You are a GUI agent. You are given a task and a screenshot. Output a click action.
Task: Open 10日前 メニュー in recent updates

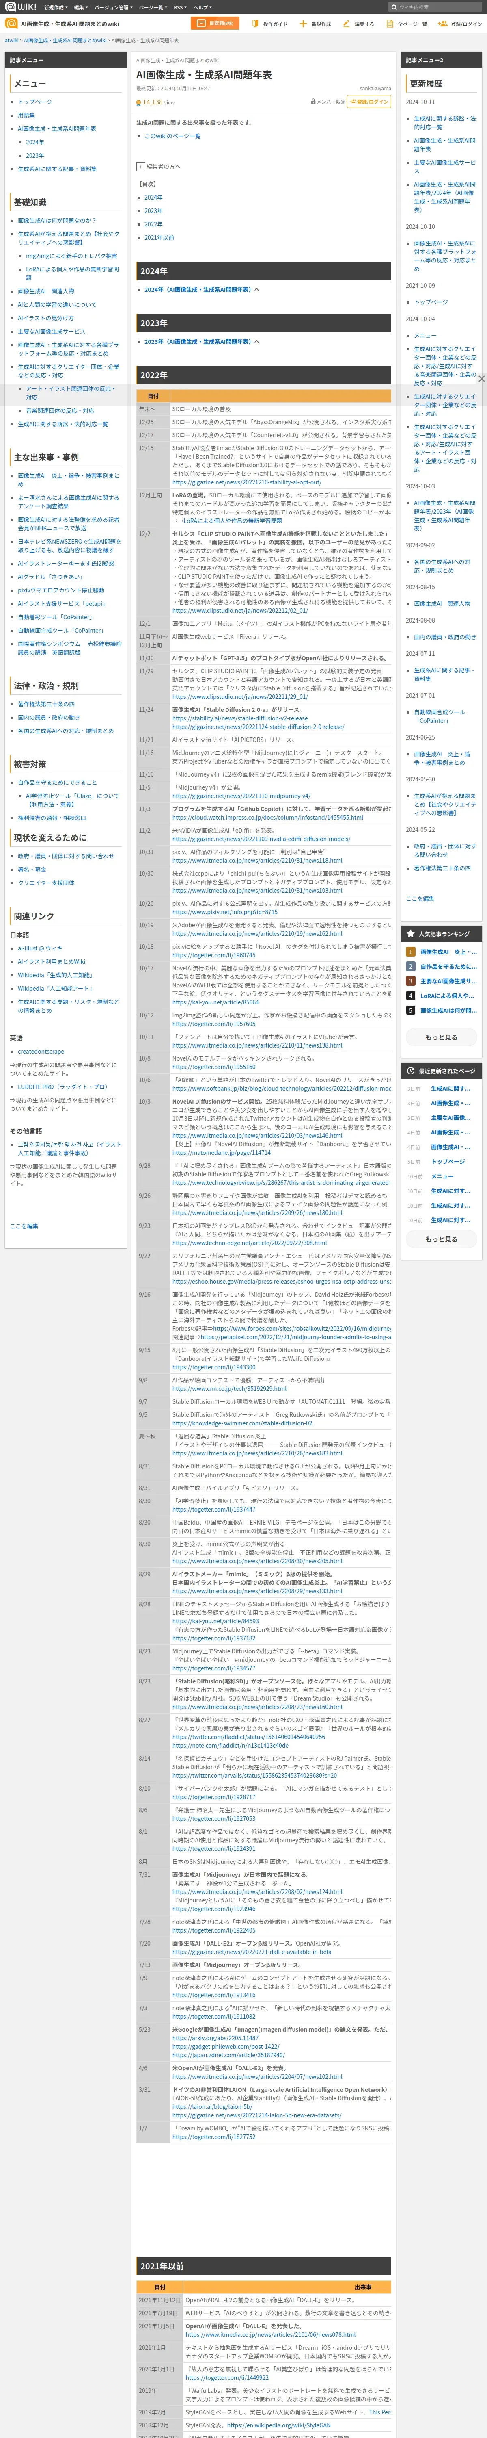click(x=442, y=1176)
